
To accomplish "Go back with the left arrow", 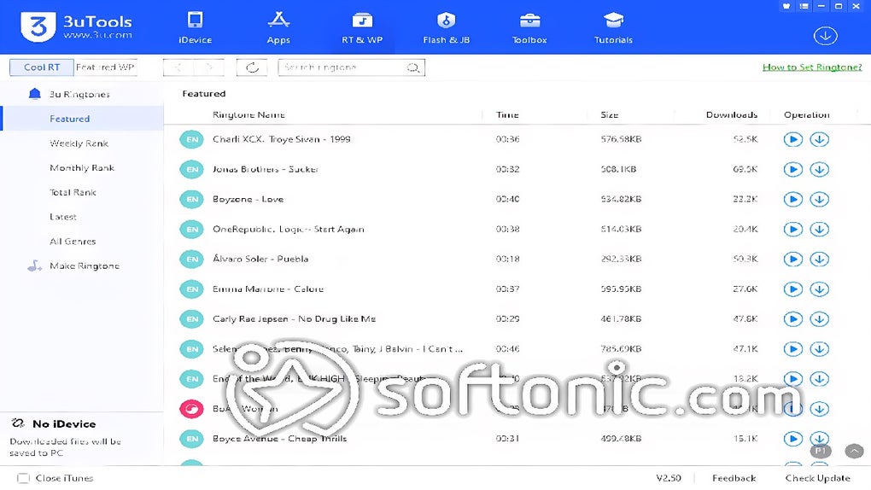I will pyautogui.click(x=178, y=67).
